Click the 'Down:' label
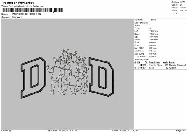 tap(137, 40)
